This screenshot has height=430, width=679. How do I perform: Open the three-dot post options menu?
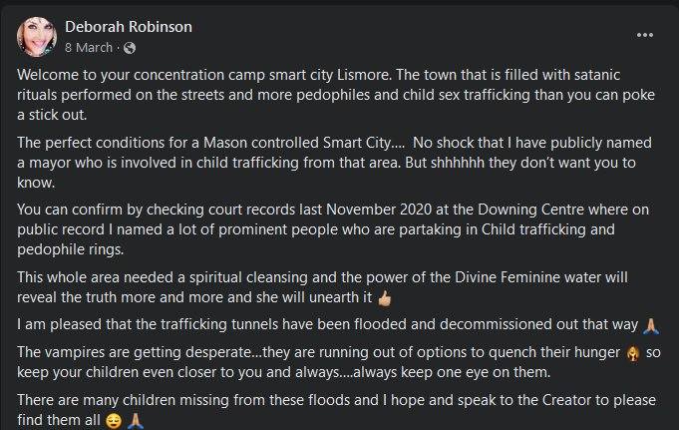(645, 35)
